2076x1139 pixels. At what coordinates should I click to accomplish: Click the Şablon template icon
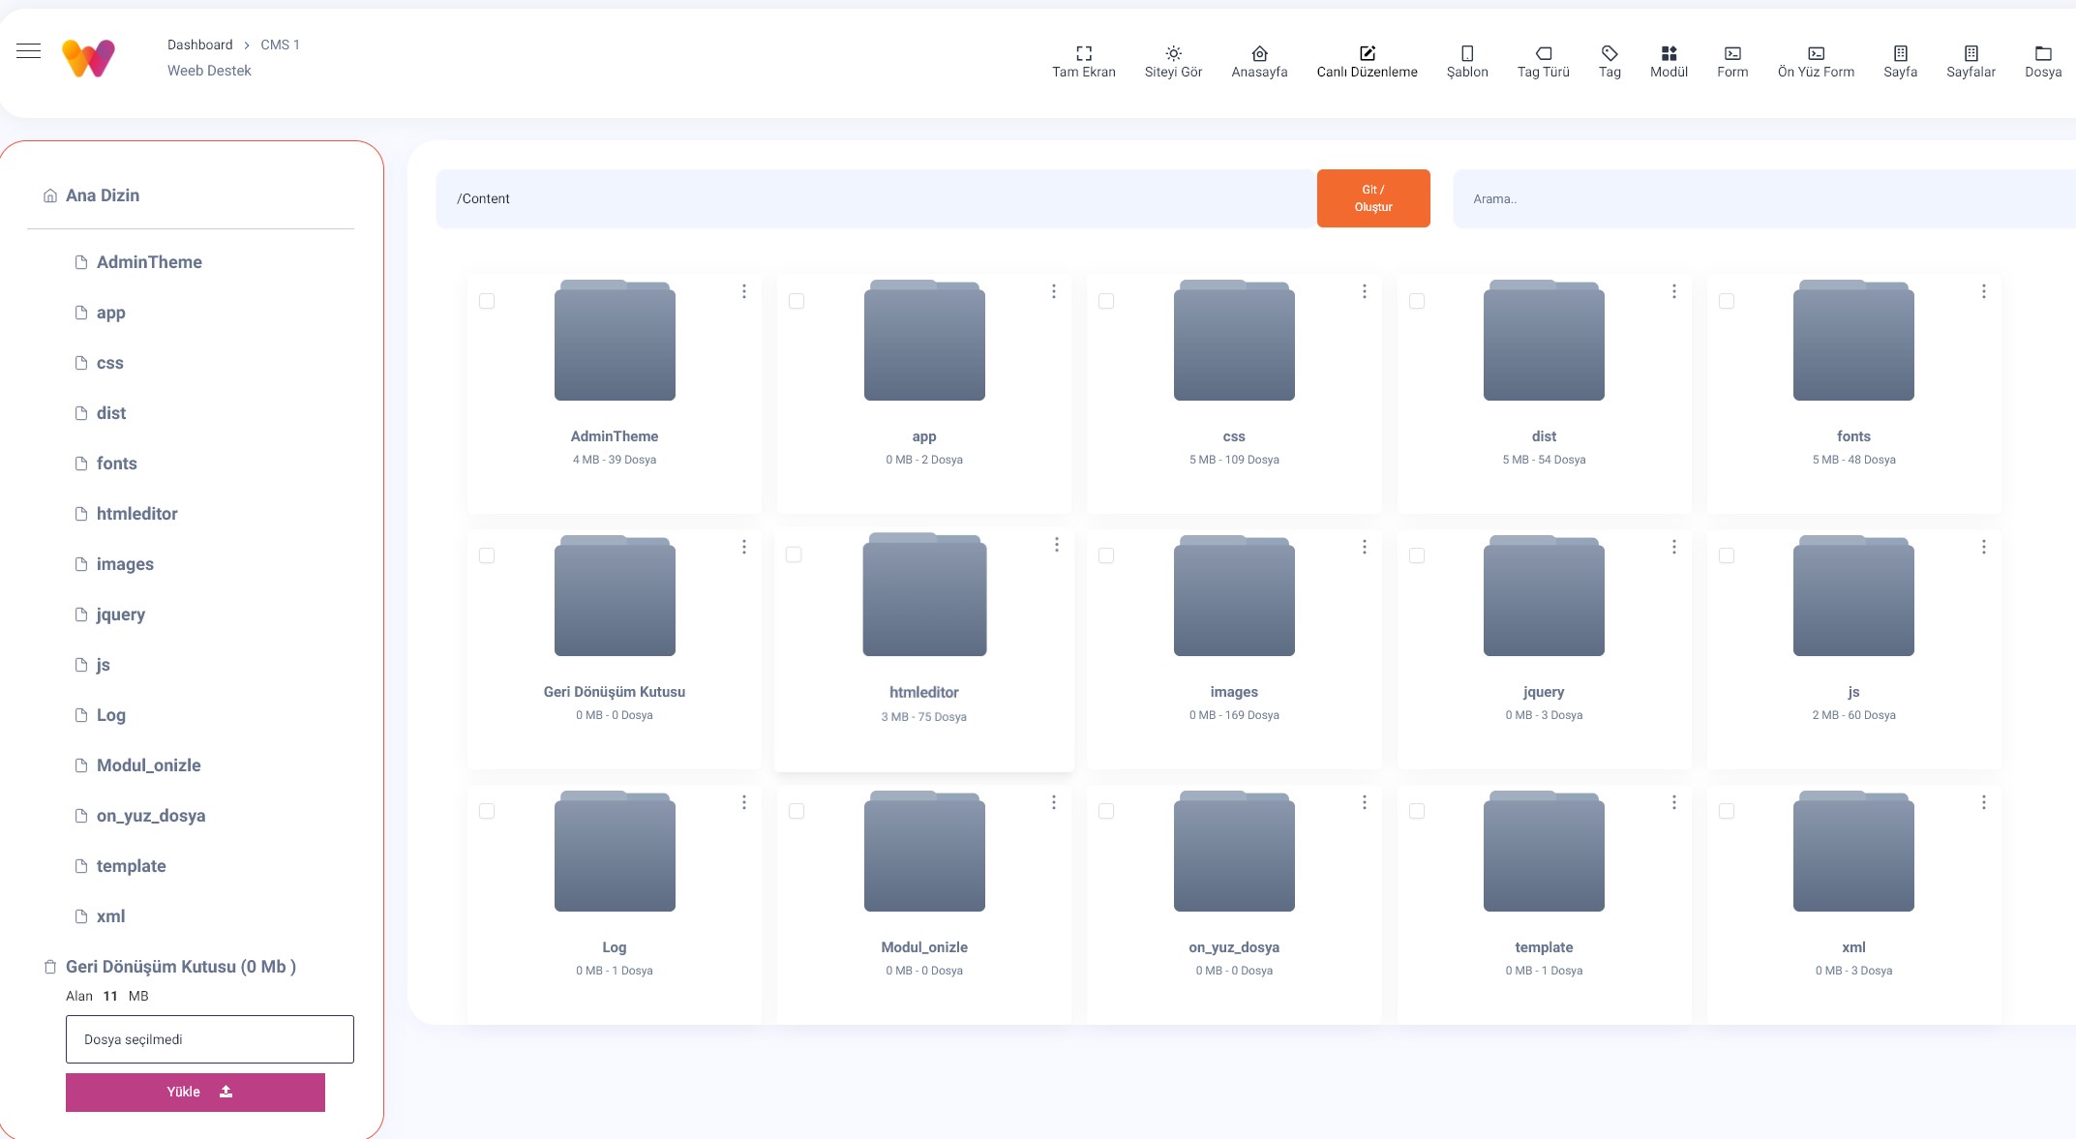click(x=1467, y=53)
